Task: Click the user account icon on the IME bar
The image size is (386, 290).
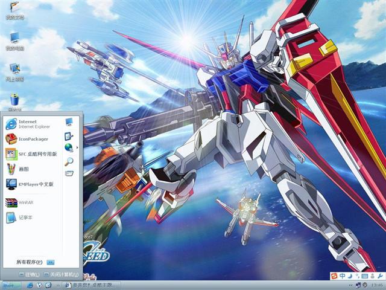Action: tap(373, 275)
